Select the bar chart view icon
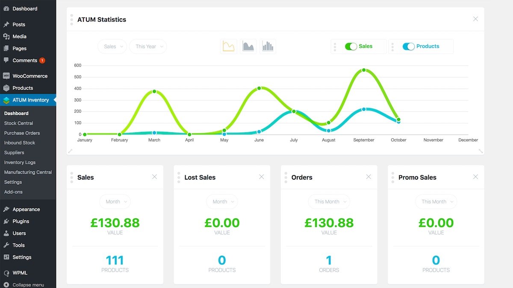 268,46
